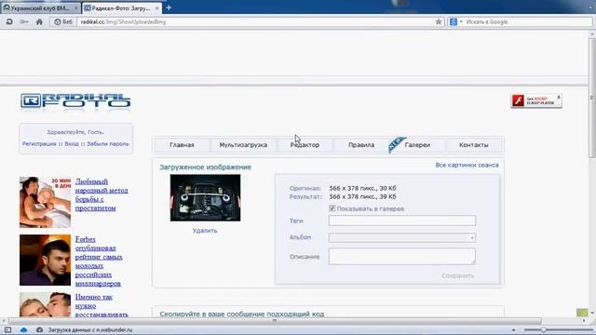The width and height of the screenshot is (596, 335).
Task: Focus the Описание text area
Action: click(x=402, y=257)
